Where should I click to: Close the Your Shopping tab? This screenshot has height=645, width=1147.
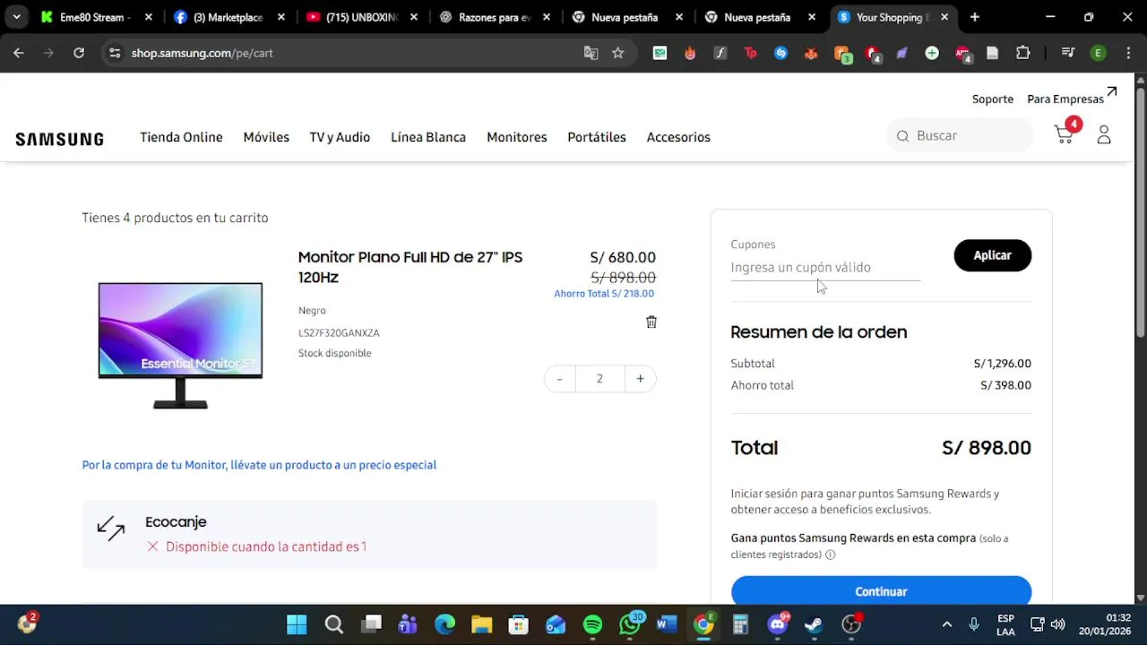pyautogui.click(x=944, y=17)
